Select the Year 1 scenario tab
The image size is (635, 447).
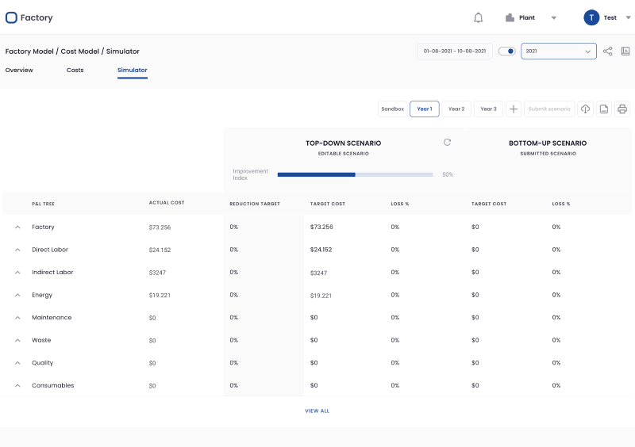[x=425, y=109]
